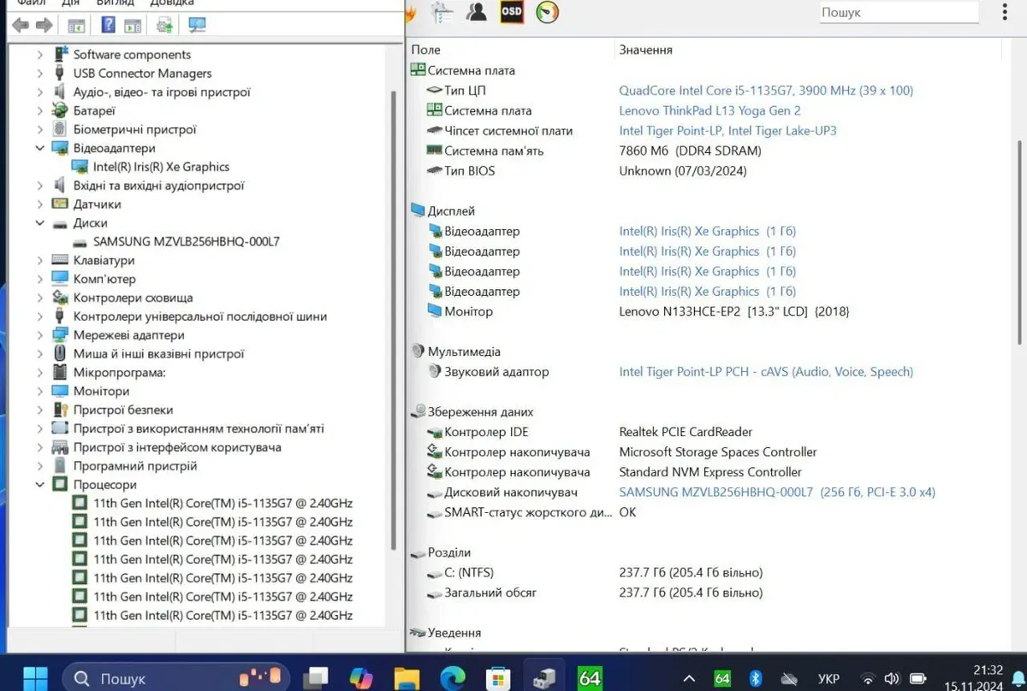
Task: Open the Довідка menu
Action: [x=171, y=3]
